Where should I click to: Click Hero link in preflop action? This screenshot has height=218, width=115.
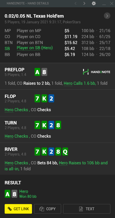[68, 83]
